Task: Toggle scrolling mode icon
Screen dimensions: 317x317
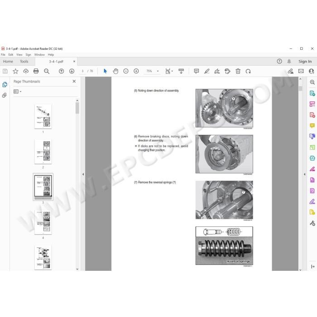Action: pyautogui.click(x=181, y=71)
